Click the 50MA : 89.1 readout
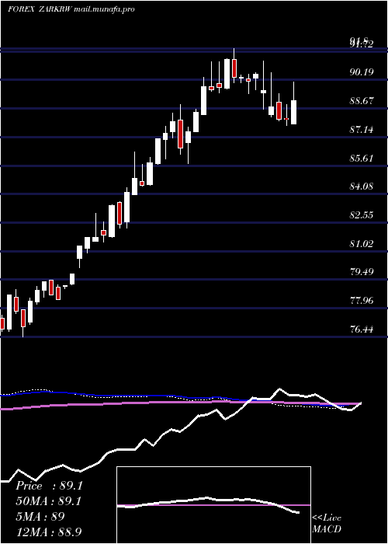388x544 pixels. (x=48, y=501)
